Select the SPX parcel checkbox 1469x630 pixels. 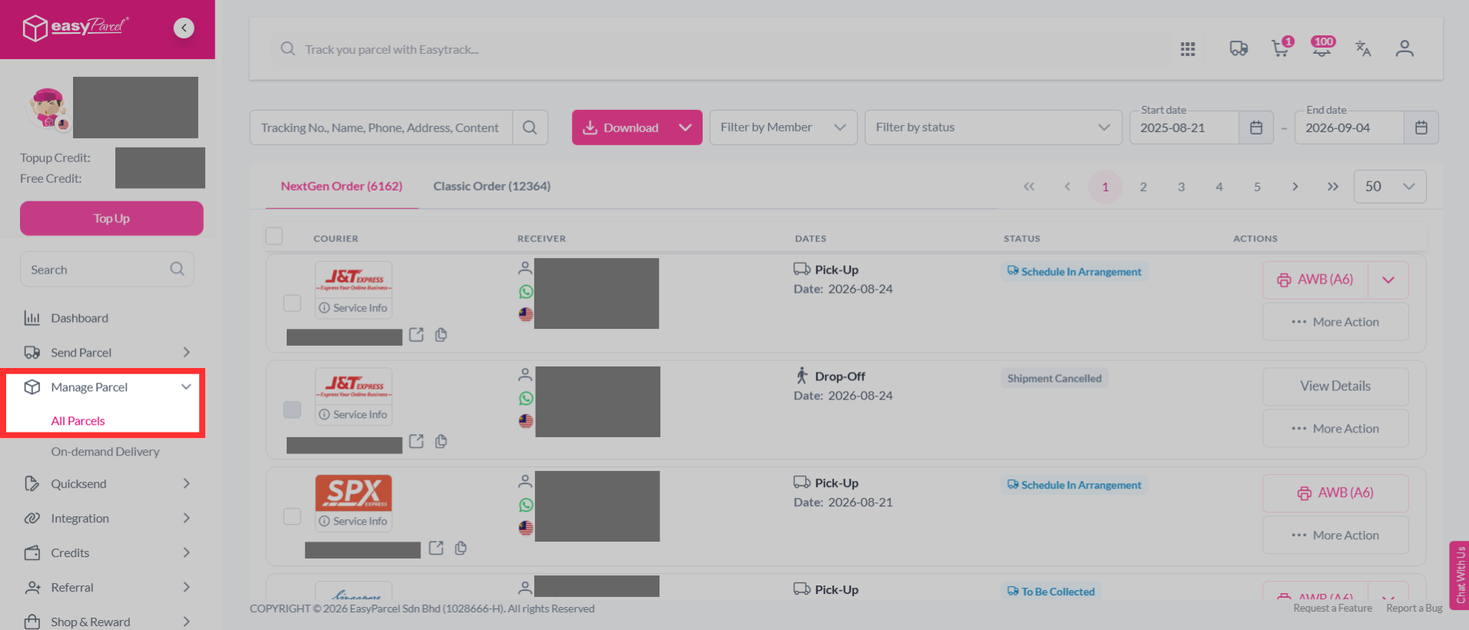(x=292, y=516)
